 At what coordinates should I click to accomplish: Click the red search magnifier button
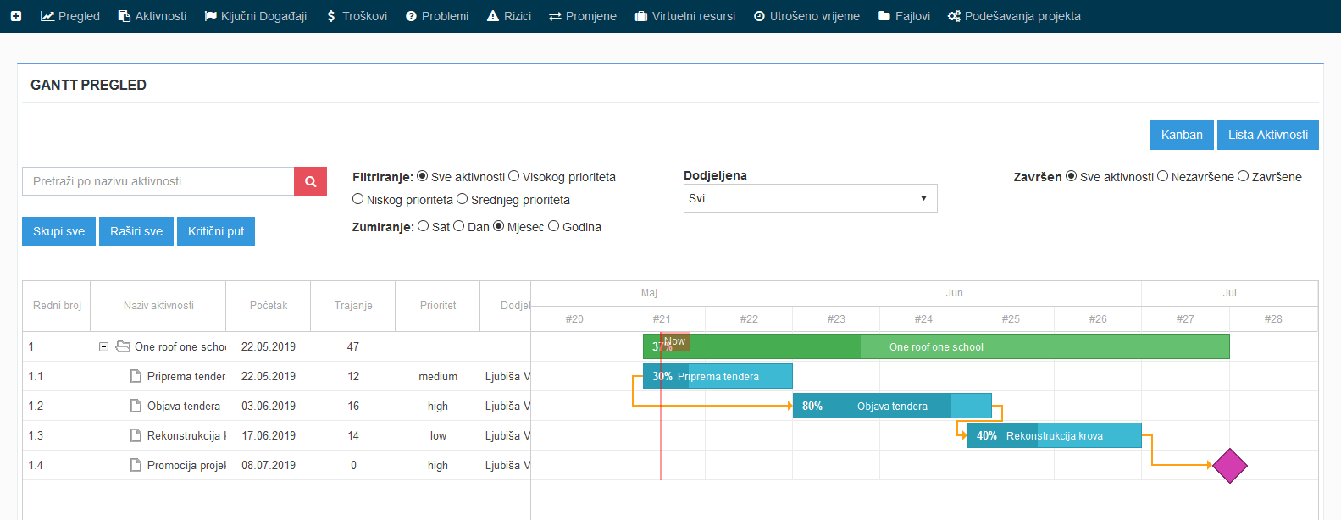310,181
